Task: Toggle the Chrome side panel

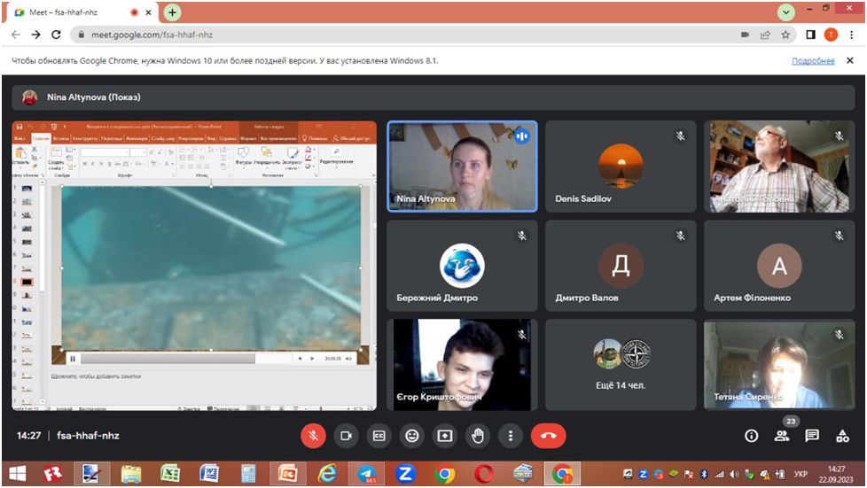Action: 810,35
